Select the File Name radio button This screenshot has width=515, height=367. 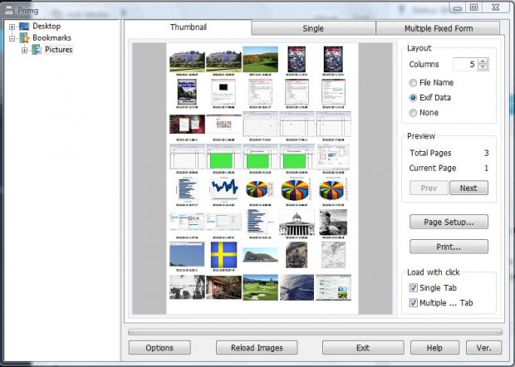(x=414, y=82)
